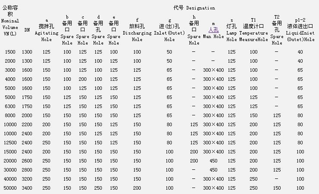Image resolution: width=319 pixels, height=194 pixels.
Task: Click the DN column header
Action: pyautogui.click(x=27, y=30)
